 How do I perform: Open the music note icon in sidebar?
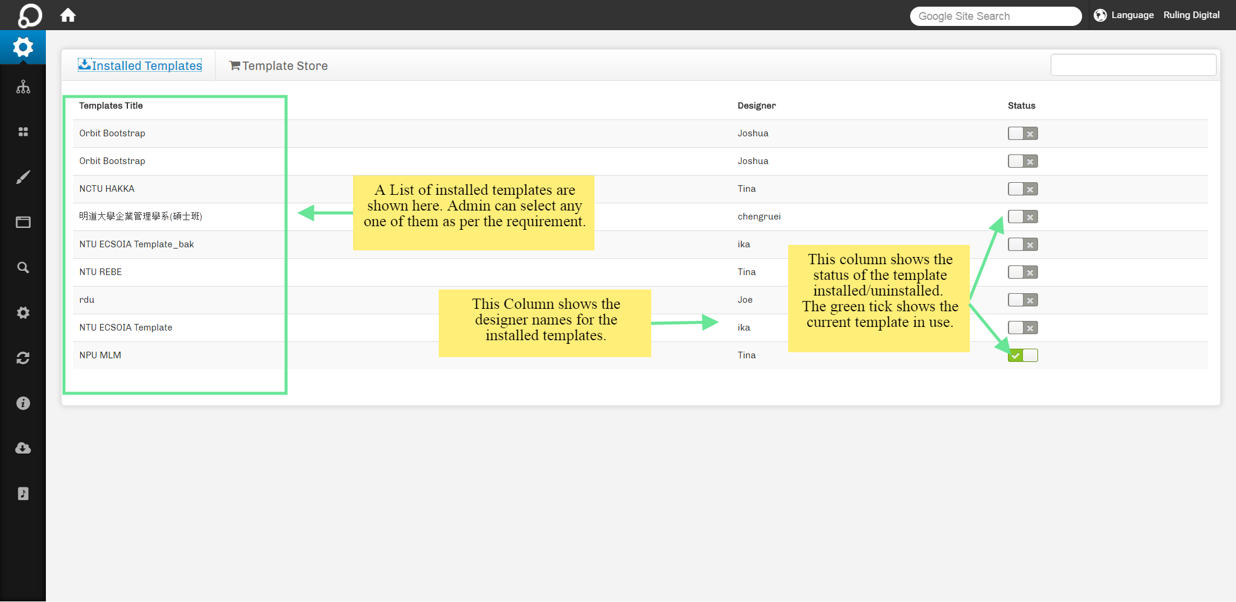tap(23, 493)
